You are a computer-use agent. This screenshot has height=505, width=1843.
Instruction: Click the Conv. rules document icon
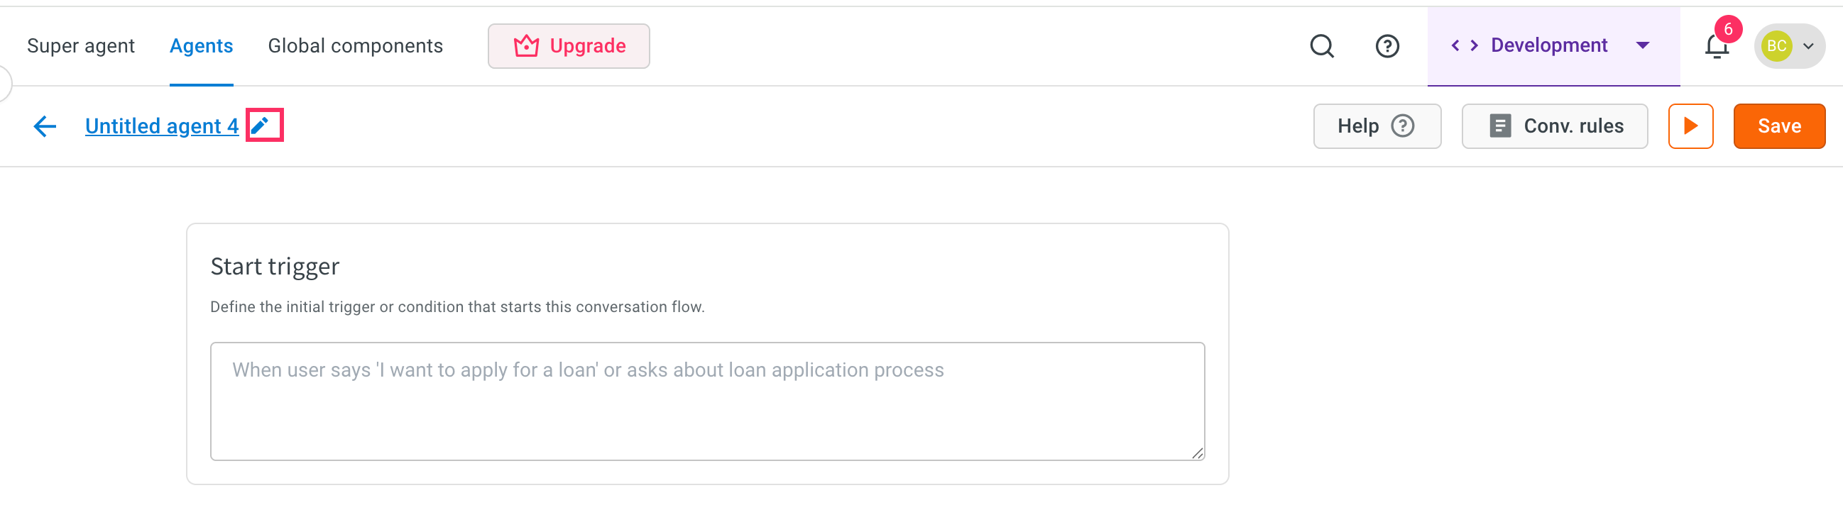pyautogui.click(x=1499, y=126)
